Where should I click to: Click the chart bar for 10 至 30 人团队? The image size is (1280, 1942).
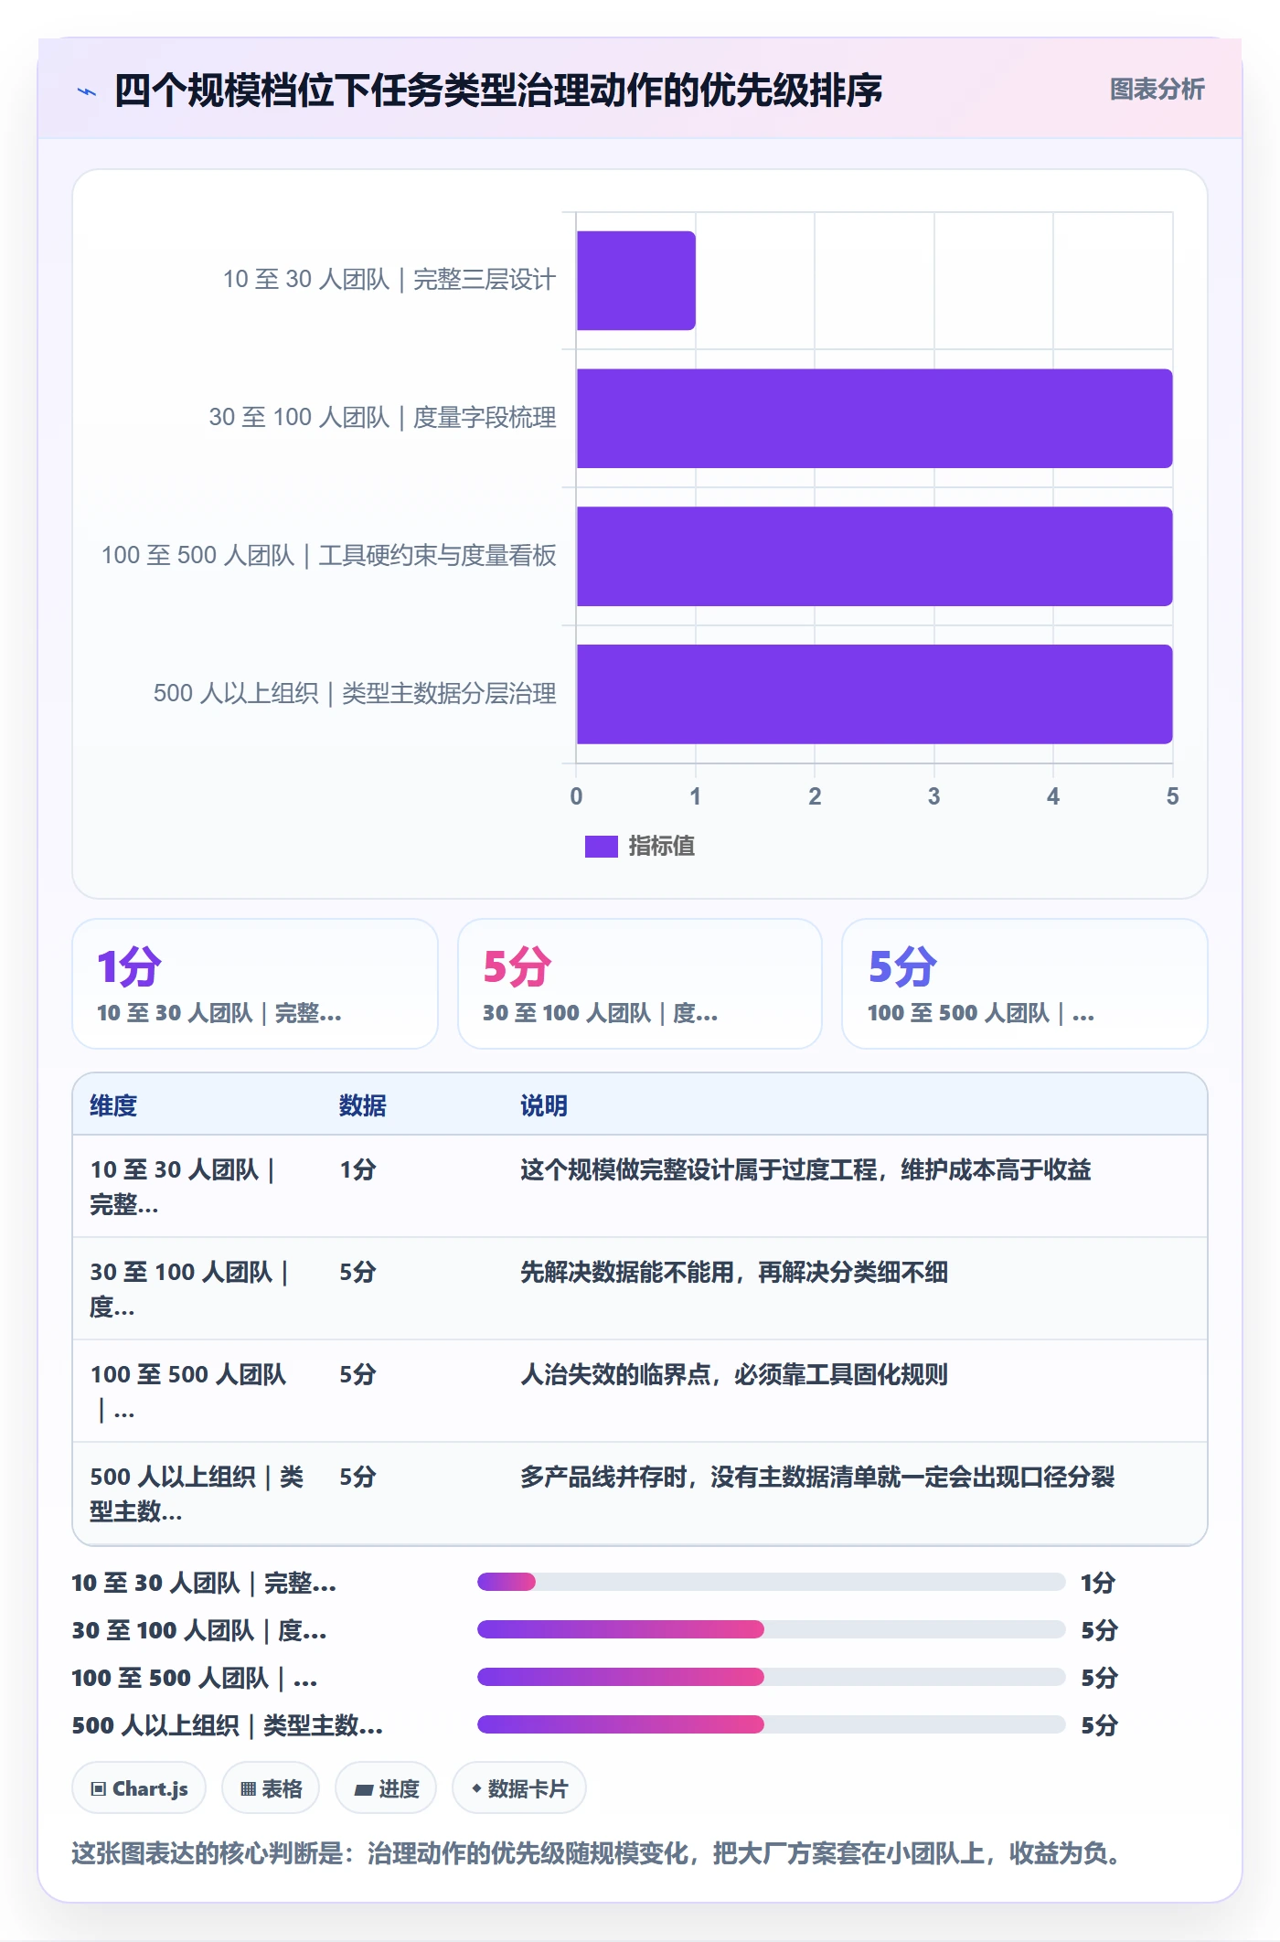tap(635, 281)
